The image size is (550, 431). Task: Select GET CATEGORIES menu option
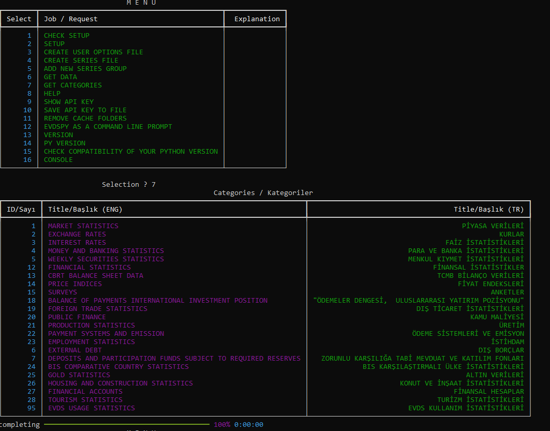tap(72, 85)
